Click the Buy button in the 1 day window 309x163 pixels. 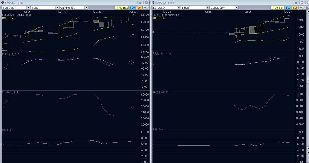[132, 8]
